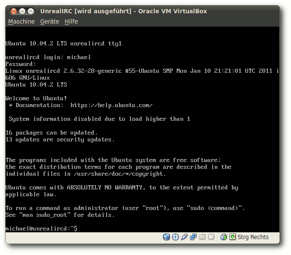
Task: Open the Geräte menu
Action: [x=50, y=21]
